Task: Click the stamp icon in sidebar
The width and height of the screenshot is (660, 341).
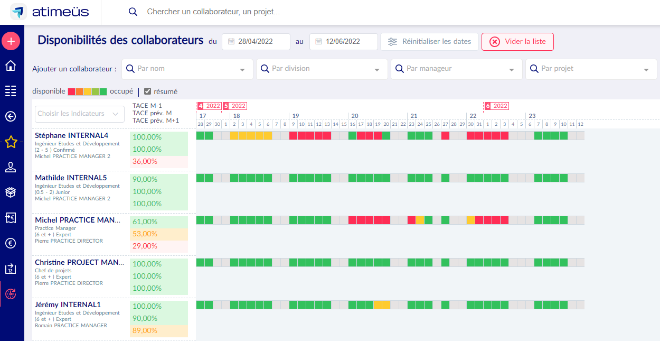Action: 11,168
